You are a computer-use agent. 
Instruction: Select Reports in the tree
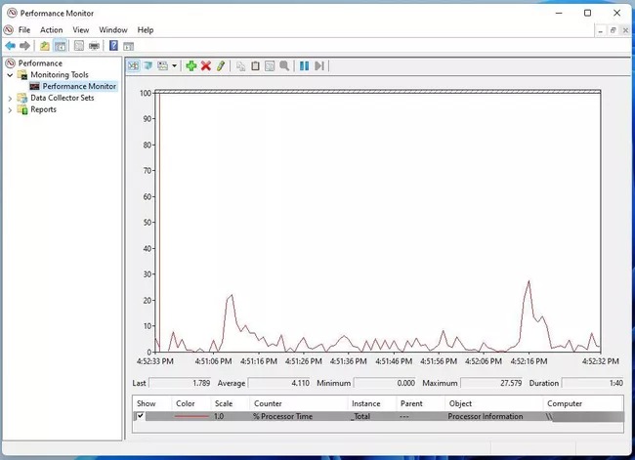point(43,109)
